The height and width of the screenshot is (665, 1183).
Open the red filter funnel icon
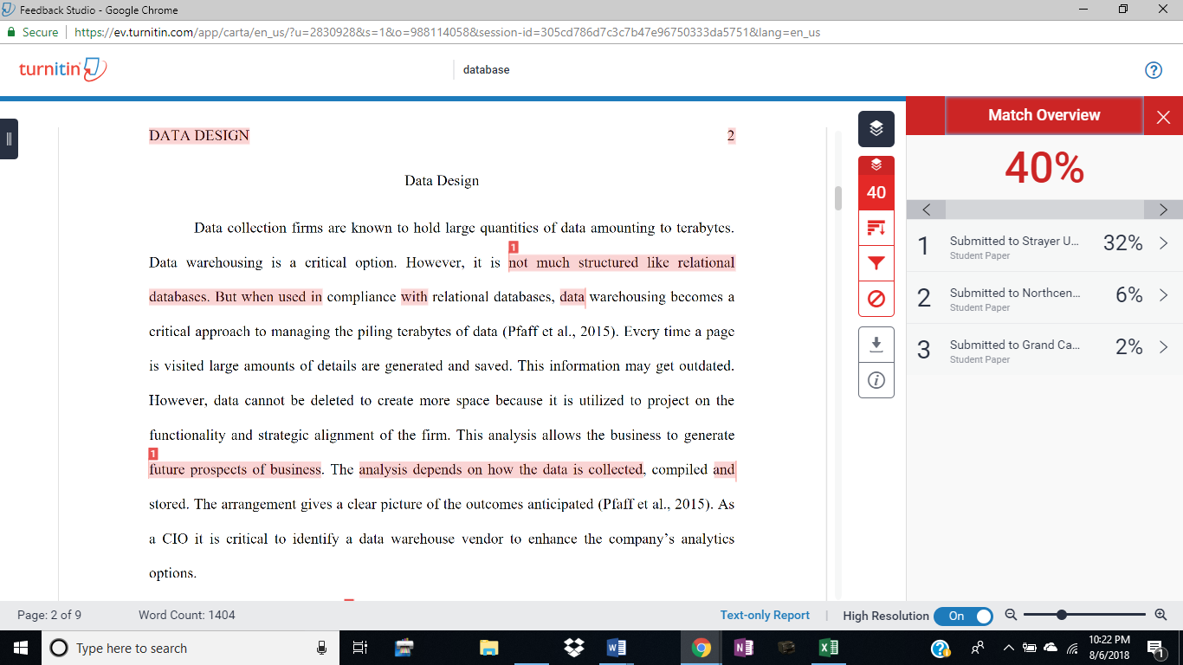click(x=876, y=263)
